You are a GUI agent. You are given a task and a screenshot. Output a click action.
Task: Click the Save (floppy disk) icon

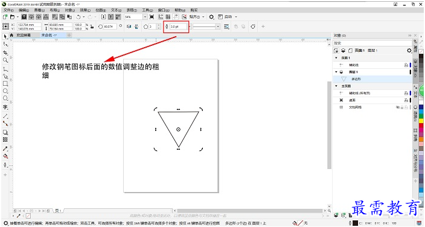tap(24, 17)
